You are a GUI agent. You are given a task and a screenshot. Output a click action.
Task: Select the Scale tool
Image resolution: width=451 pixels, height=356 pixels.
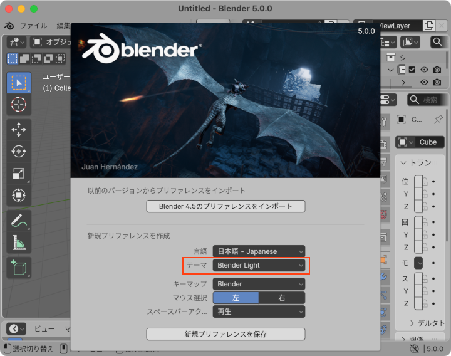pyautogui.click(x=19, y=173)
